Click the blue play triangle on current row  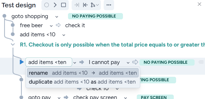pyautogui.click(x=22, y=62)
